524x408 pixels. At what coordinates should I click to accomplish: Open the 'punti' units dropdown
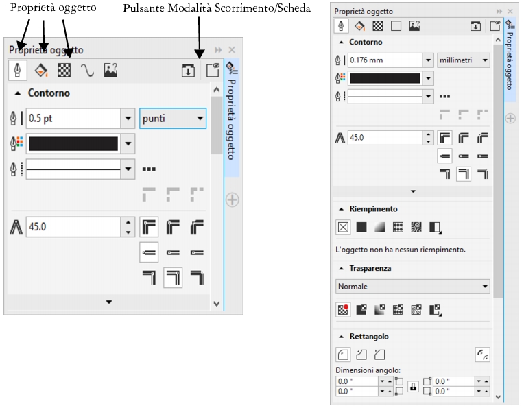(173, 118)
